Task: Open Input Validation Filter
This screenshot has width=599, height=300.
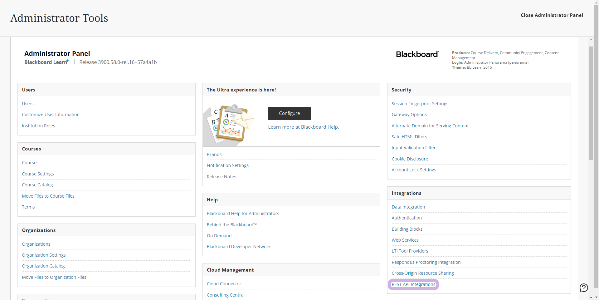Action: (x=414, y=148)
